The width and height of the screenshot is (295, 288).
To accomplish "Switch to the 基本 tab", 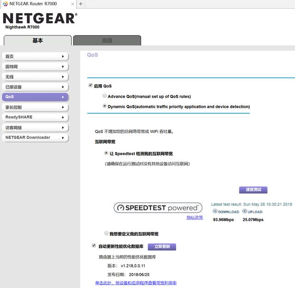I will coord(38,41).
